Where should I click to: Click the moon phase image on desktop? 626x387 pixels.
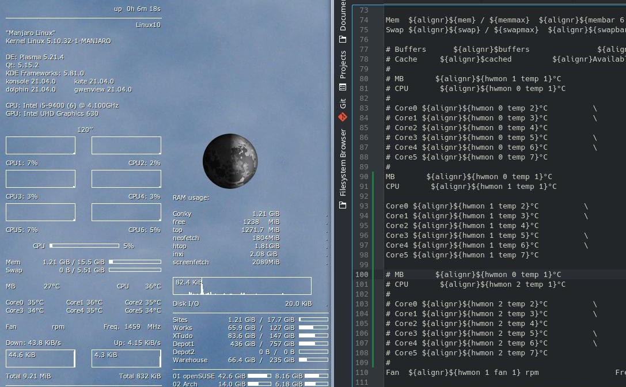pyautogui.click(x=230, y=161)
